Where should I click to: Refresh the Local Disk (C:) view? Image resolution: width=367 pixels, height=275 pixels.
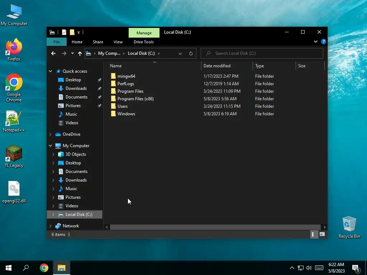[x=191, y=53]
